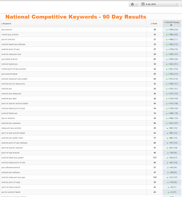
Task: Open the 4 Jul, 2016 date picker
Action: pyautogui.click(x=160, y=4)
